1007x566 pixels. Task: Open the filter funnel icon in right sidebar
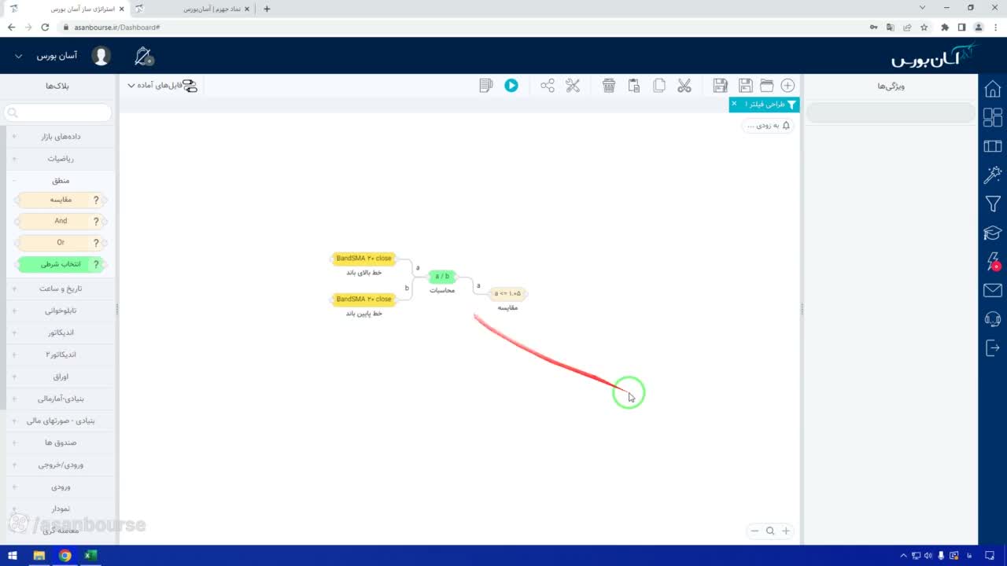click(x=993, y=204)
